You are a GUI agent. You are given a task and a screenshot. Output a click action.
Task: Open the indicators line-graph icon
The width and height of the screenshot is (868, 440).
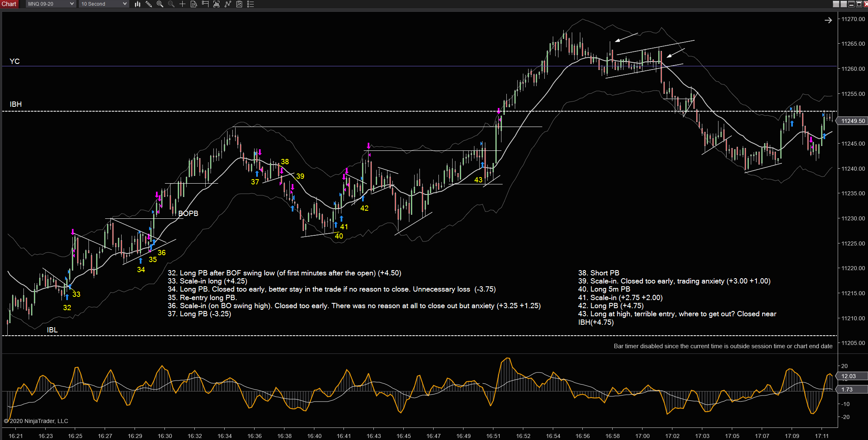(x=228, y=4)
